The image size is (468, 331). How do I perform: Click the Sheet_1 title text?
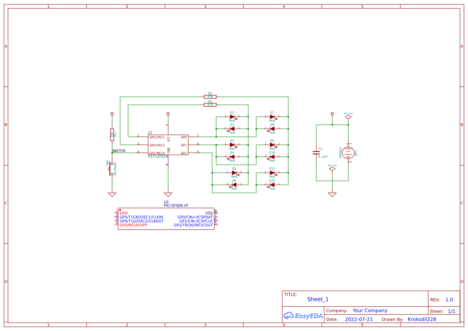click(318, 299)
